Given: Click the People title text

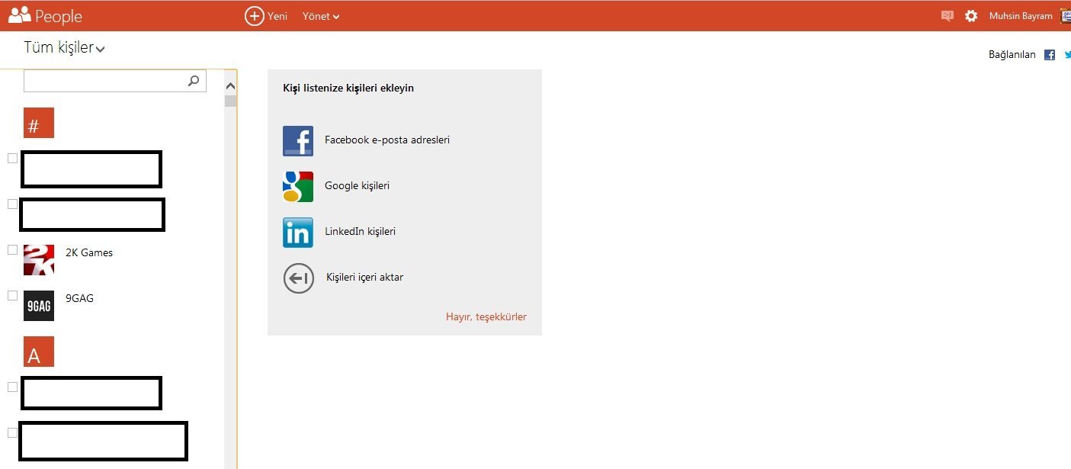Looking at the screenshot, I should coord(59,16).
